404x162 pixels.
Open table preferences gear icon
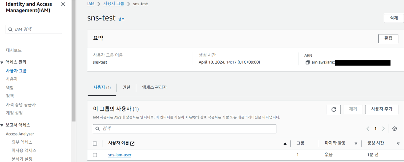coord(394,129)
